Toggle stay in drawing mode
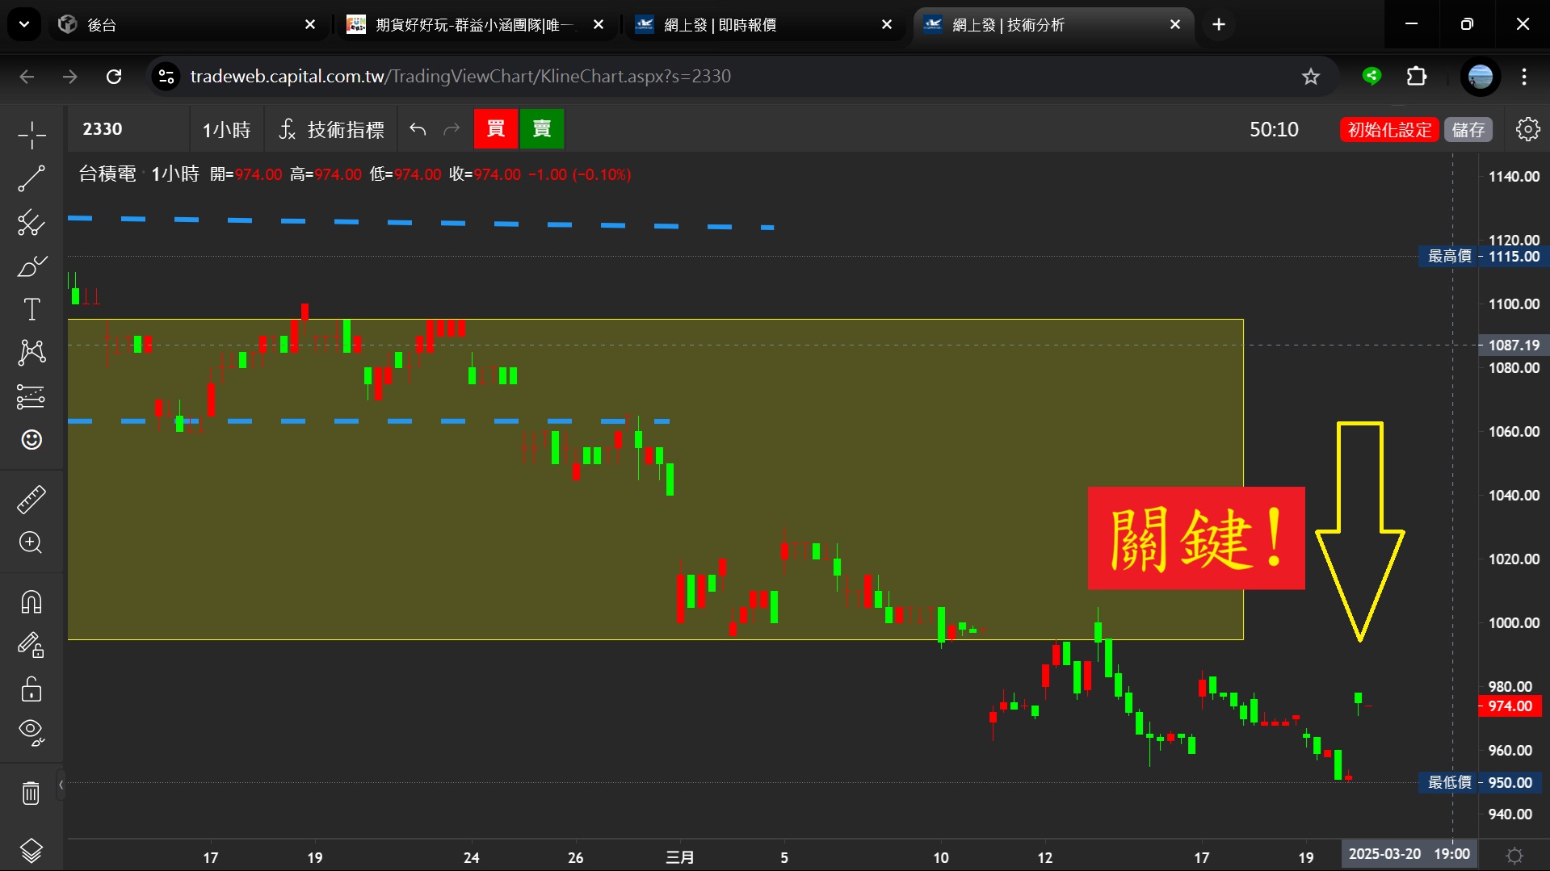 32,646
